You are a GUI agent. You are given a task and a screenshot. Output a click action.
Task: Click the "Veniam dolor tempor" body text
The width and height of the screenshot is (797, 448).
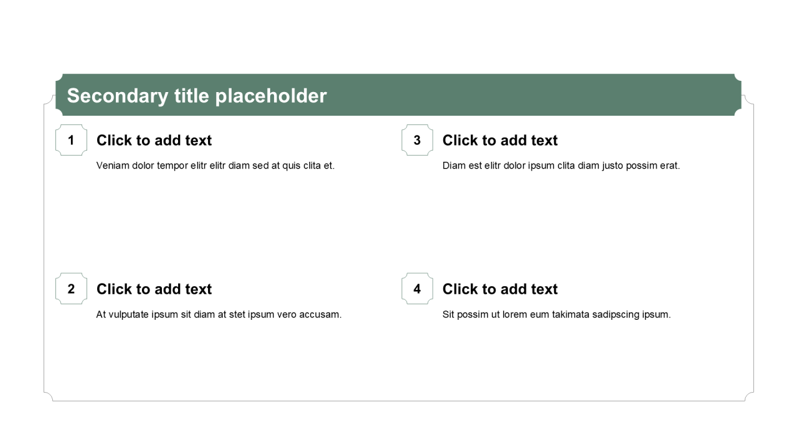point(215,166)
